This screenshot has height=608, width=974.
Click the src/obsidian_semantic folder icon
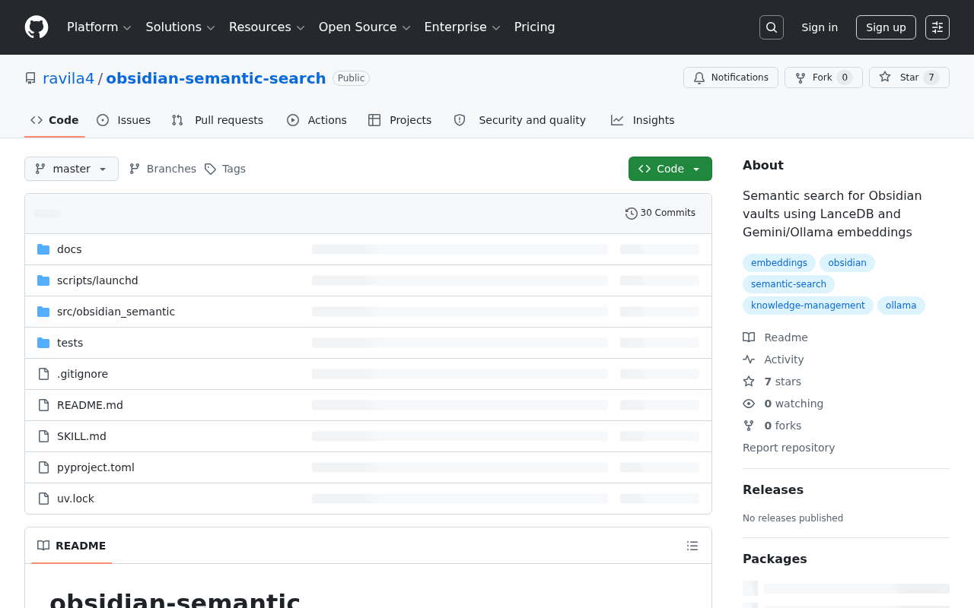pos(43,312)
